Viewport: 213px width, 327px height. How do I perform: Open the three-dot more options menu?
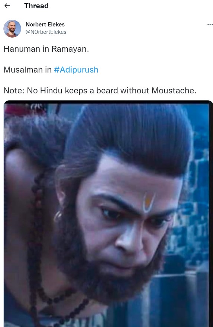(x=210, y=25)
